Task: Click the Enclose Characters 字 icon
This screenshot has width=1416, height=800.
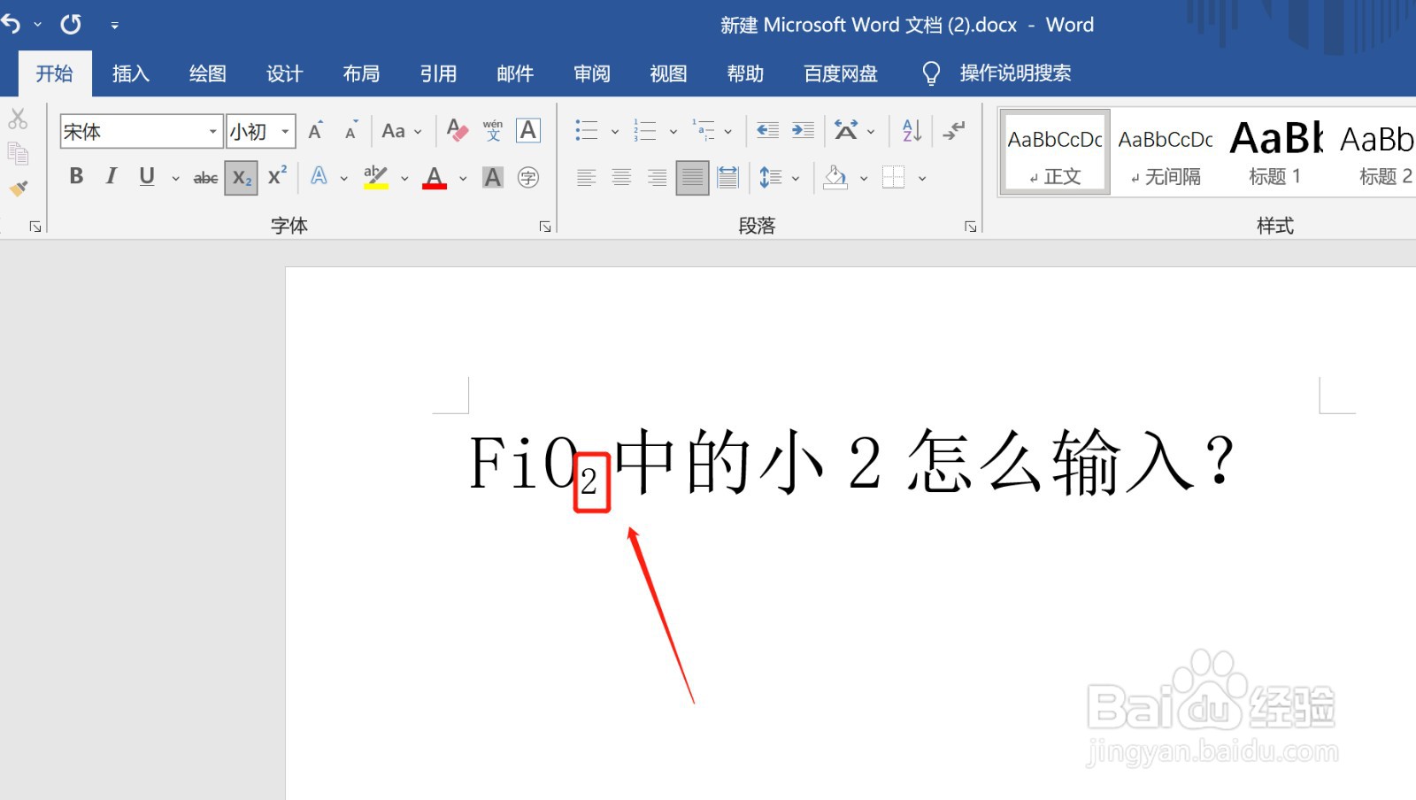Action: (x=528, y=178)
